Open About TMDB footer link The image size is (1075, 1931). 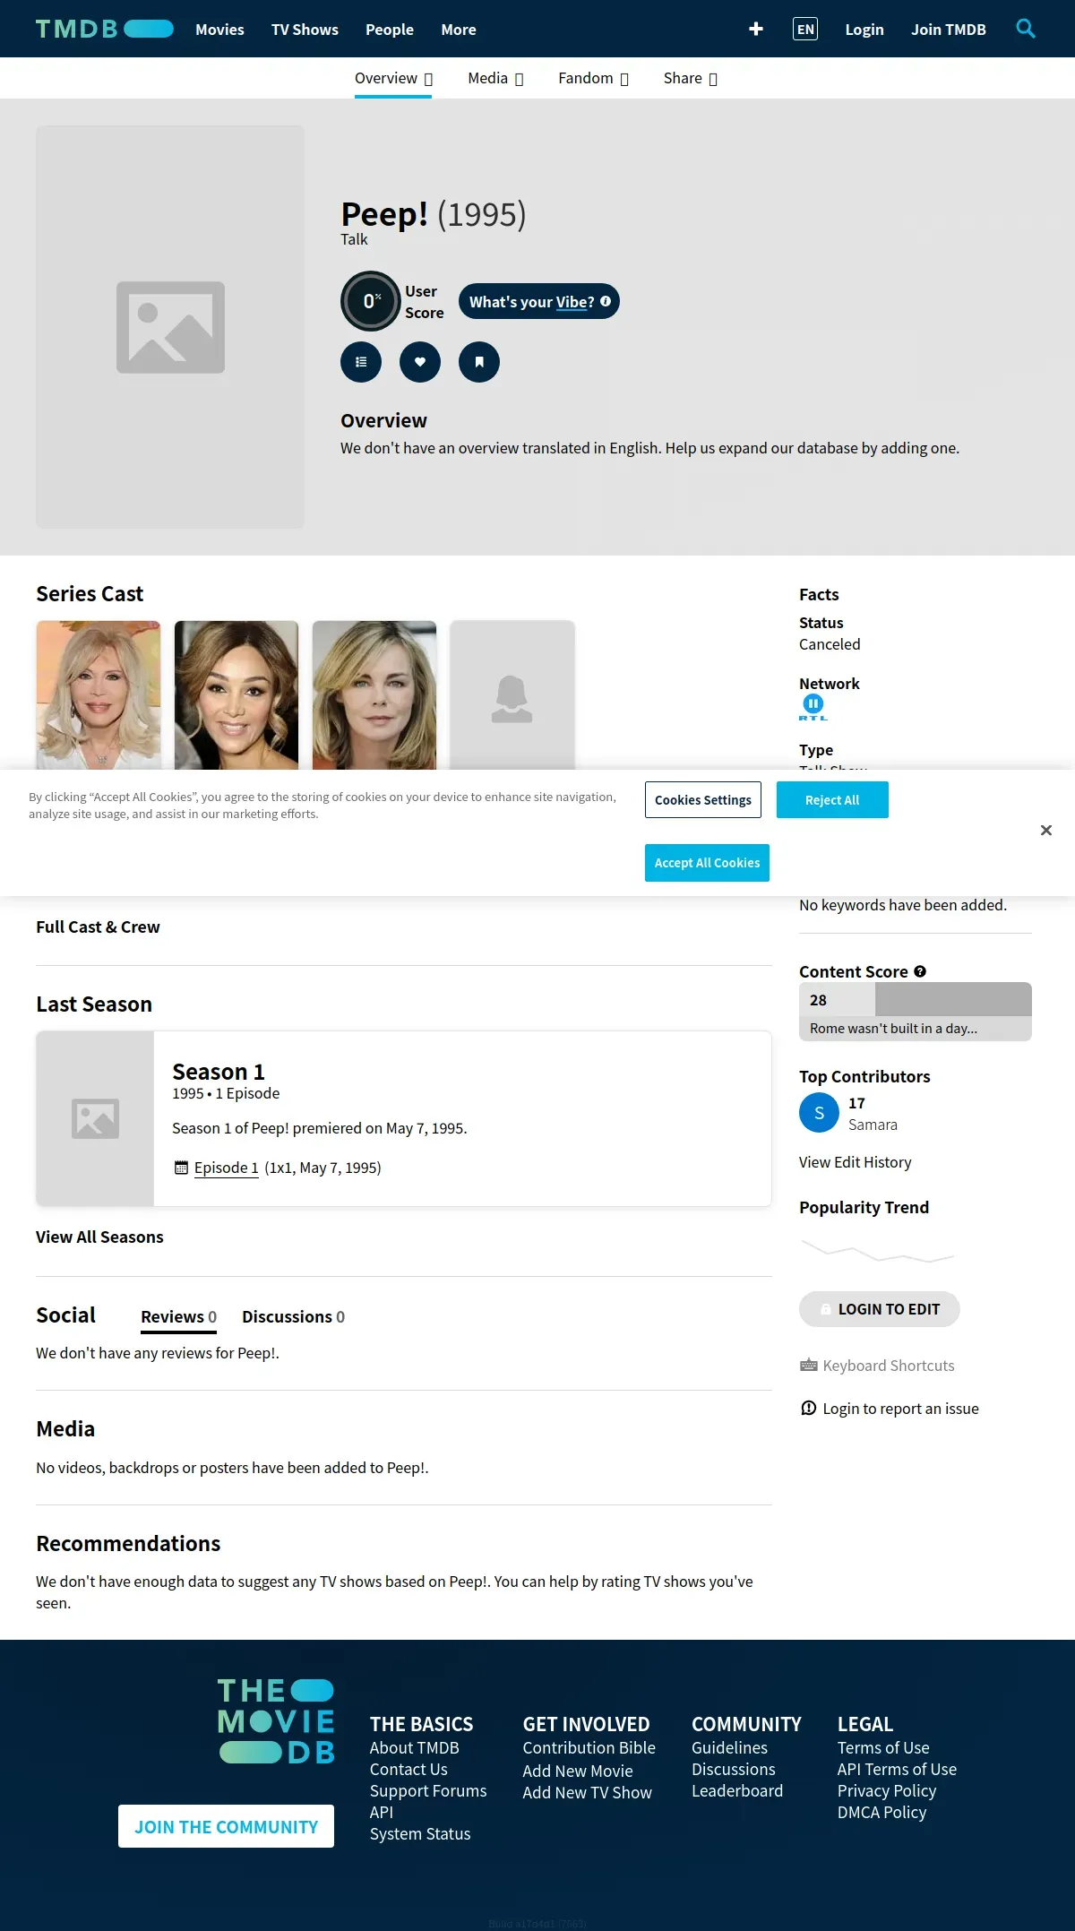(x=415, y=1747)
